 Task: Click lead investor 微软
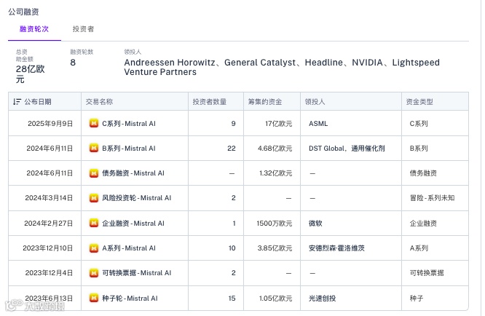point(315,224)
